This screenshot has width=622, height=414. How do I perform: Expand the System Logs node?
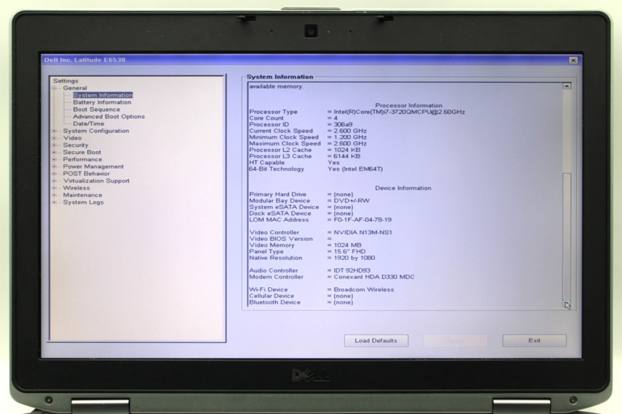click(x=55, y=202)
